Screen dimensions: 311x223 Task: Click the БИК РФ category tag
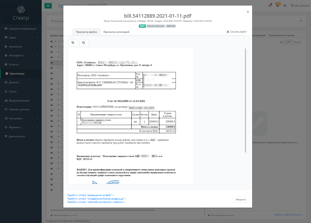click(x=171, y=26)
